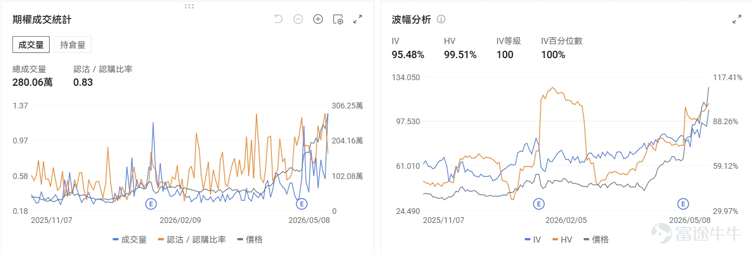Expand the 波幅分析 panel to fullscreen
Screen dimensions: 753x254
pos(737,19)
